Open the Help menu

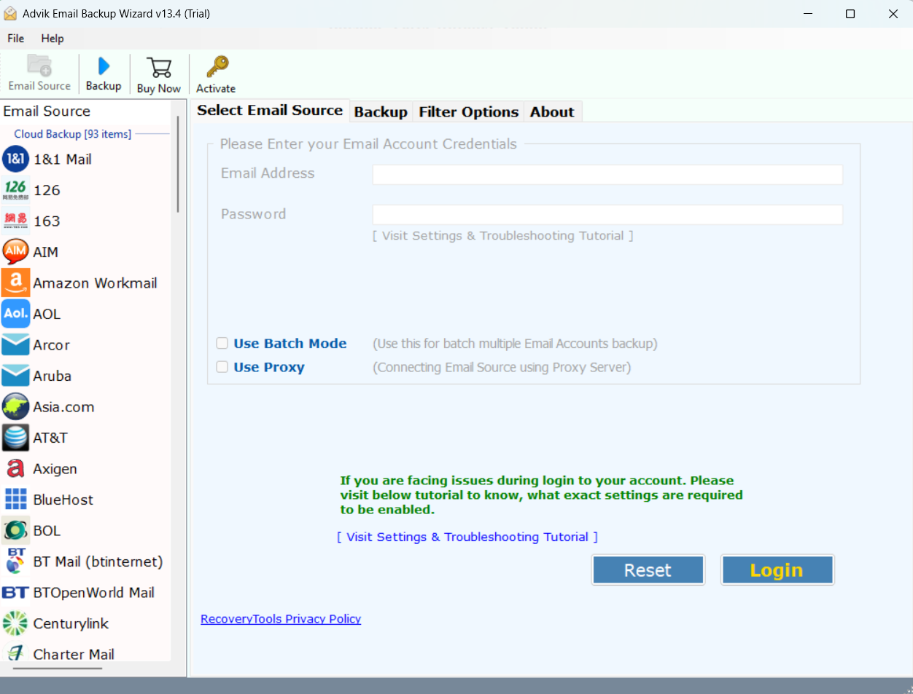point(53,39)
